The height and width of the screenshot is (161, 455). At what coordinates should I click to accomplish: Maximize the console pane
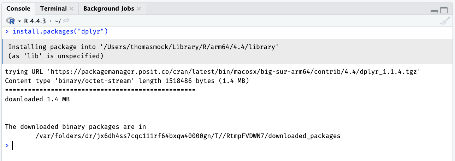[x=444, y=11]
